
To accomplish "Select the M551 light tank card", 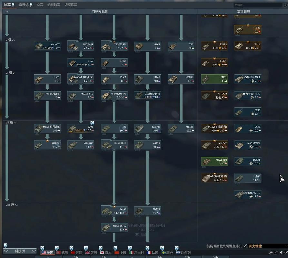I will click(47, 79).
